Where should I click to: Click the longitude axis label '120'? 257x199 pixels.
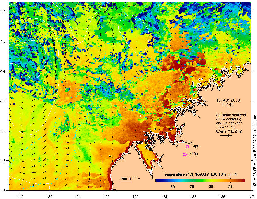(49, 197)
